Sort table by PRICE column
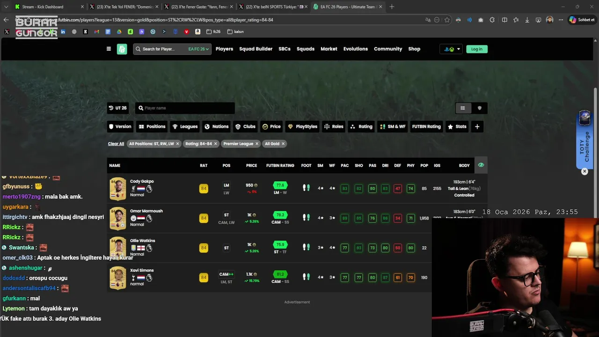This screenshot has width=599, height=337. 252,166
